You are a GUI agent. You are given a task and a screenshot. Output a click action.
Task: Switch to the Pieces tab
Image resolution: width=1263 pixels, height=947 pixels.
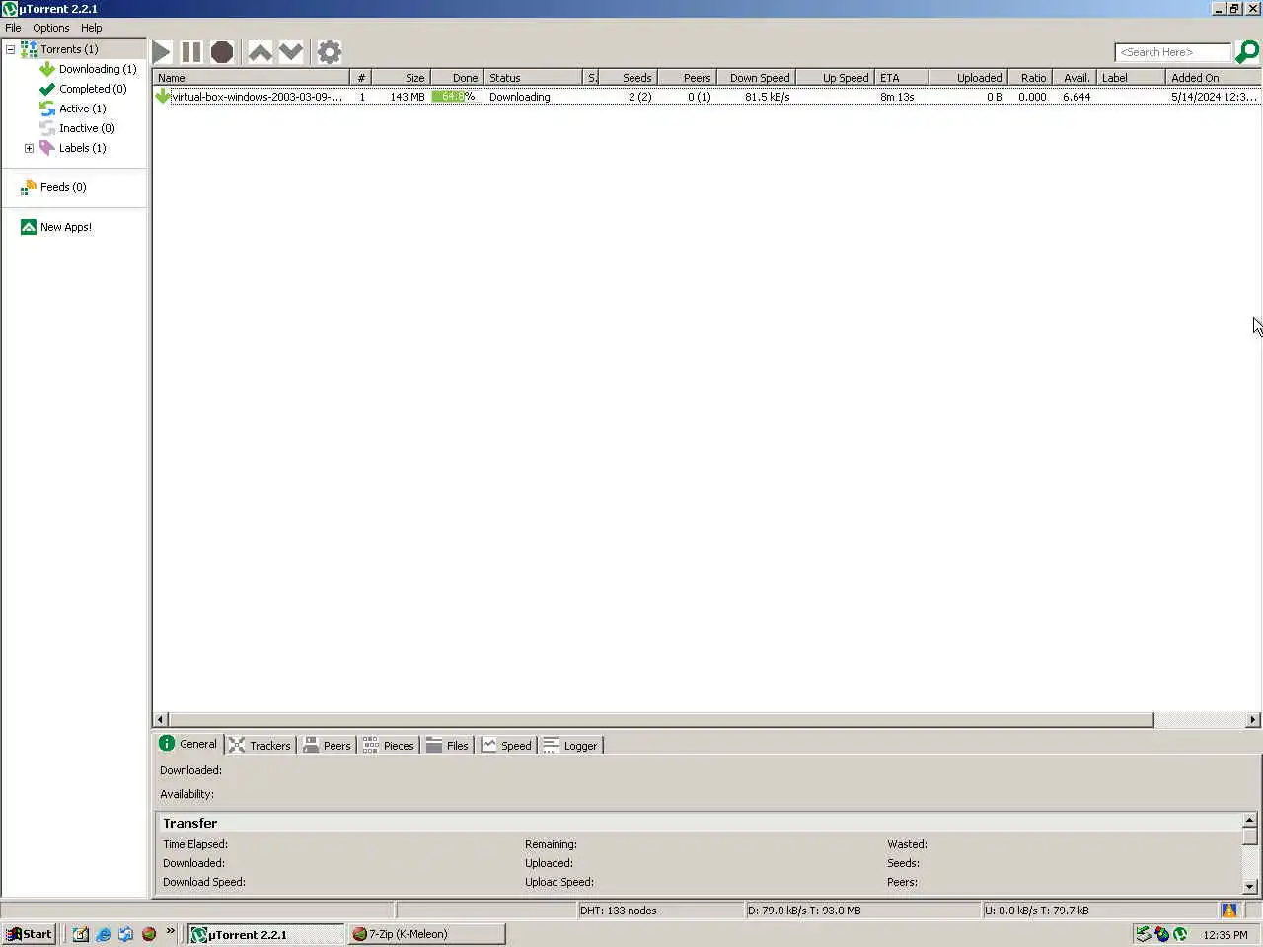point(388,745)
